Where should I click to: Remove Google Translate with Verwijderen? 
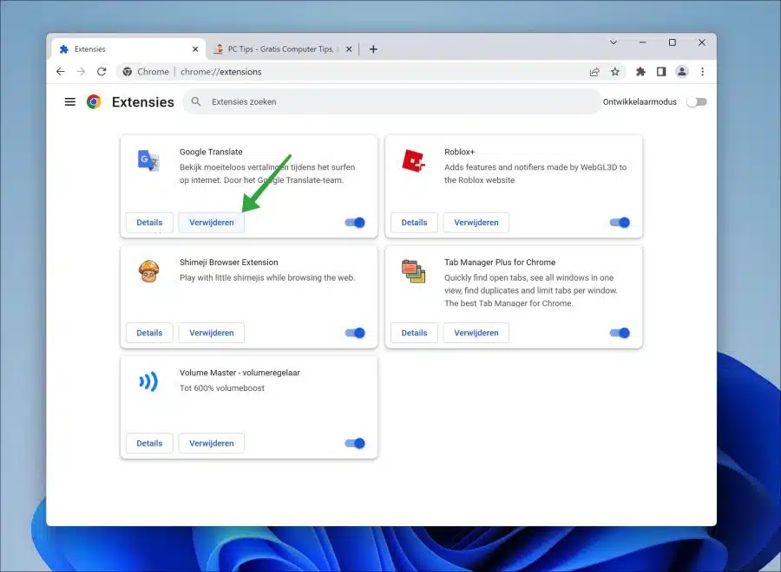[211, 223]
